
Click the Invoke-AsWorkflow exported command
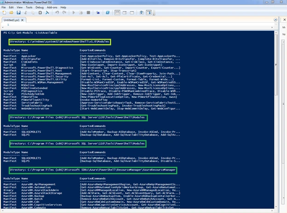tap(93, 100)
